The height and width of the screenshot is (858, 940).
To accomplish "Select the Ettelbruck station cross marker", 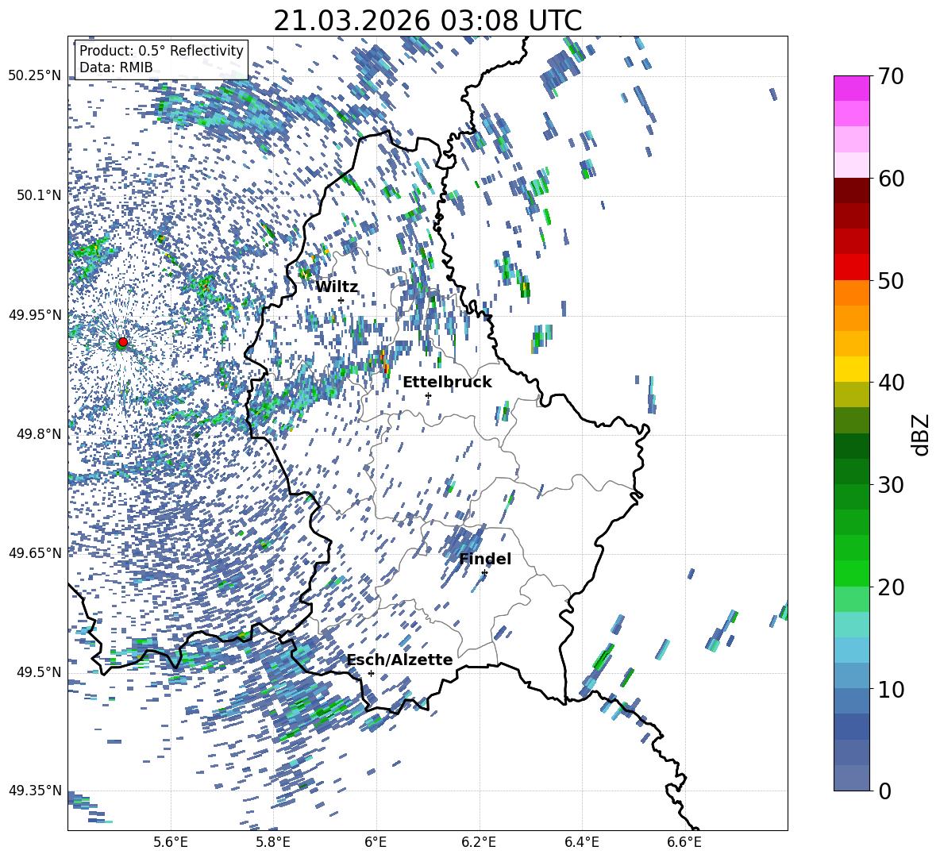I will tap(428, 395).
